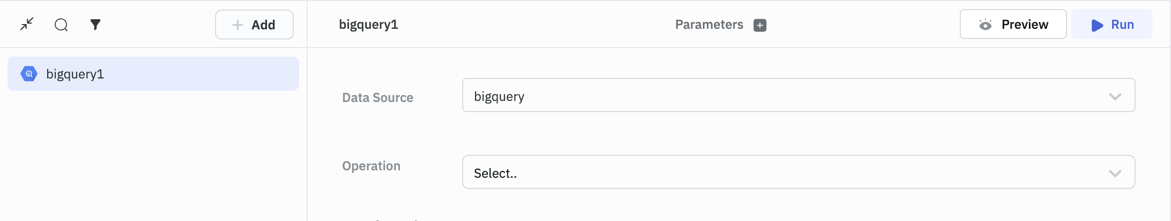Click the Data Source field label
1171x221 pixels.
[377, 98]
